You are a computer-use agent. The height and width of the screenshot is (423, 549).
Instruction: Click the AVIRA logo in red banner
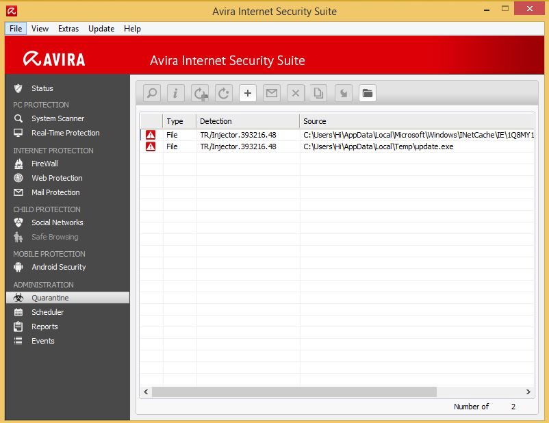point(54,59)
